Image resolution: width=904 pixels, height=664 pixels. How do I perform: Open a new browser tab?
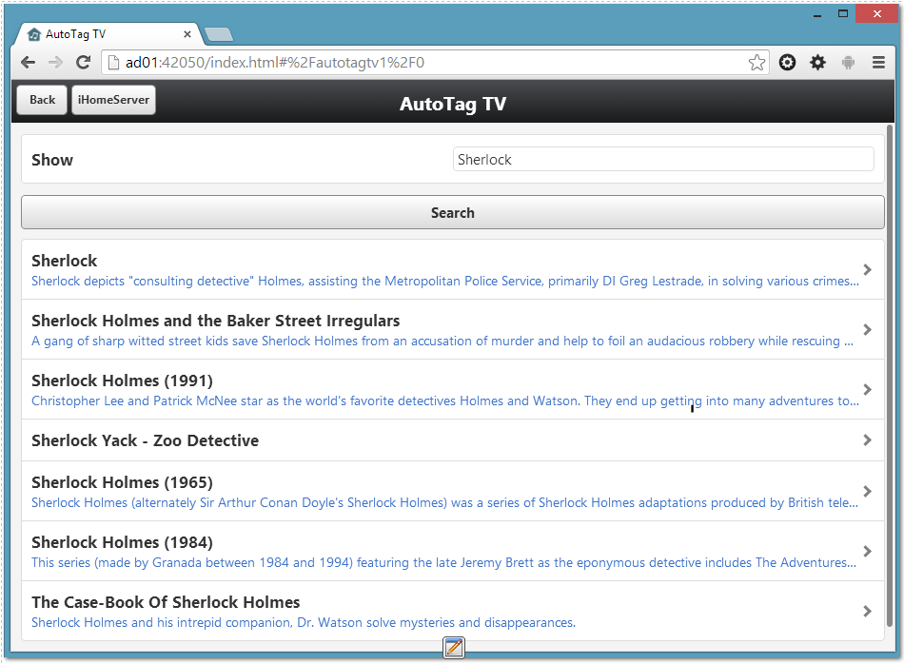pos(219,35)
